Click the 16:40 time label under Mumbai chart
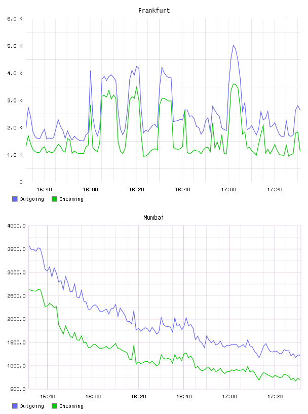The image size is (308, 414). point(184,397)
